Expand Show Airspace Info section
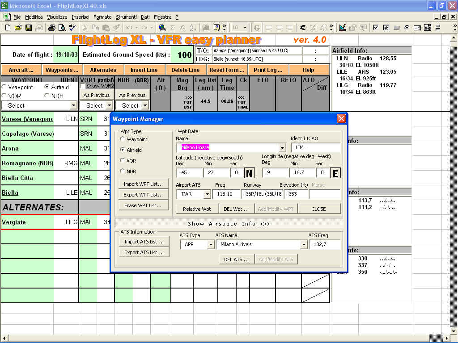The width and height of the screenshot is (458, 343). click(x=229, y=224)
